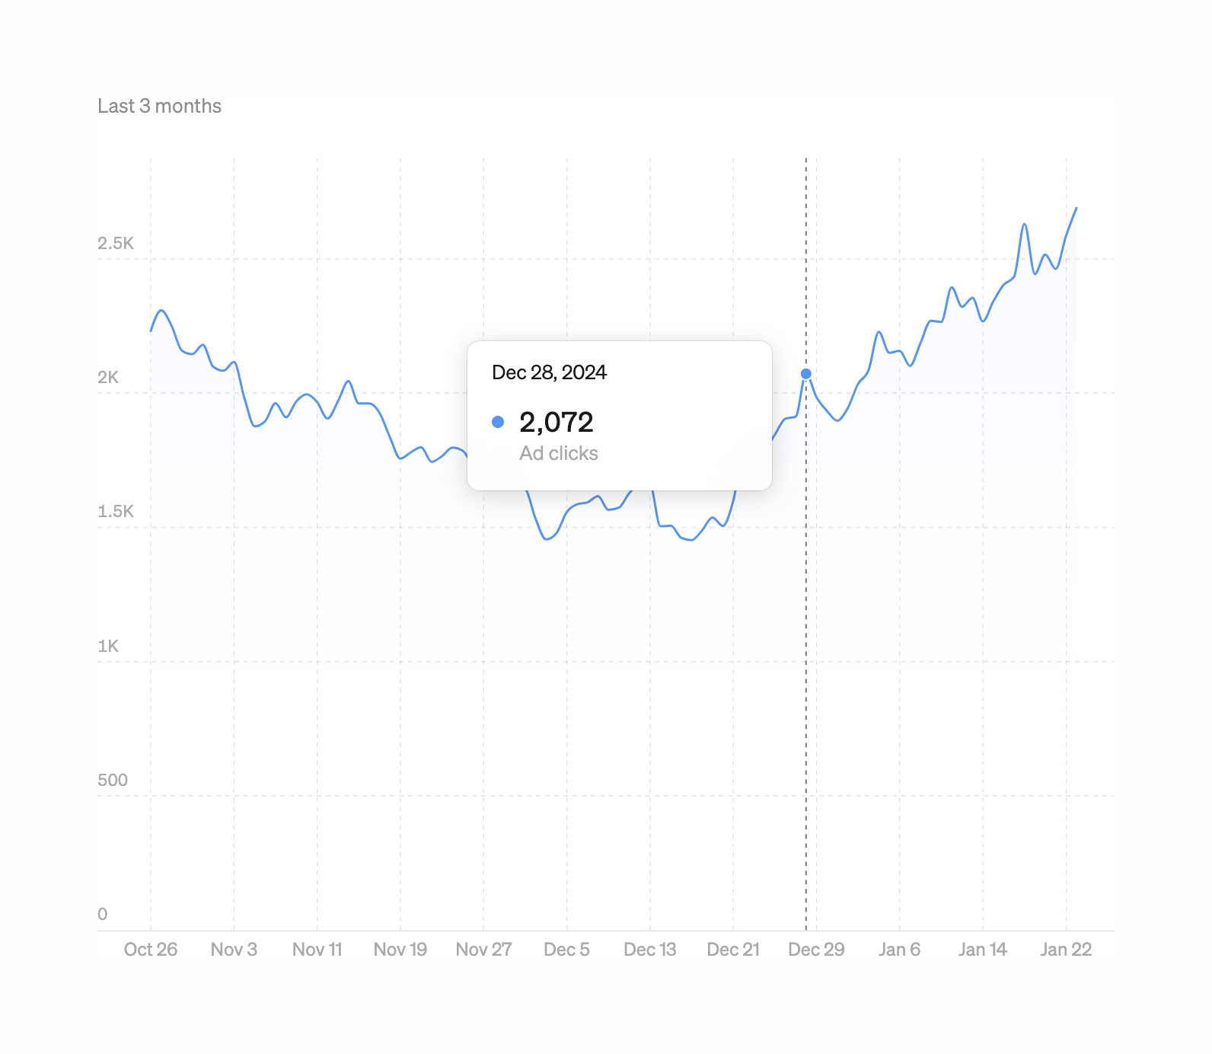Click the 2.5K y-axis label
Image resolution: width=1212 pixels, height=1054 pixels.
[x=116, y=244]
